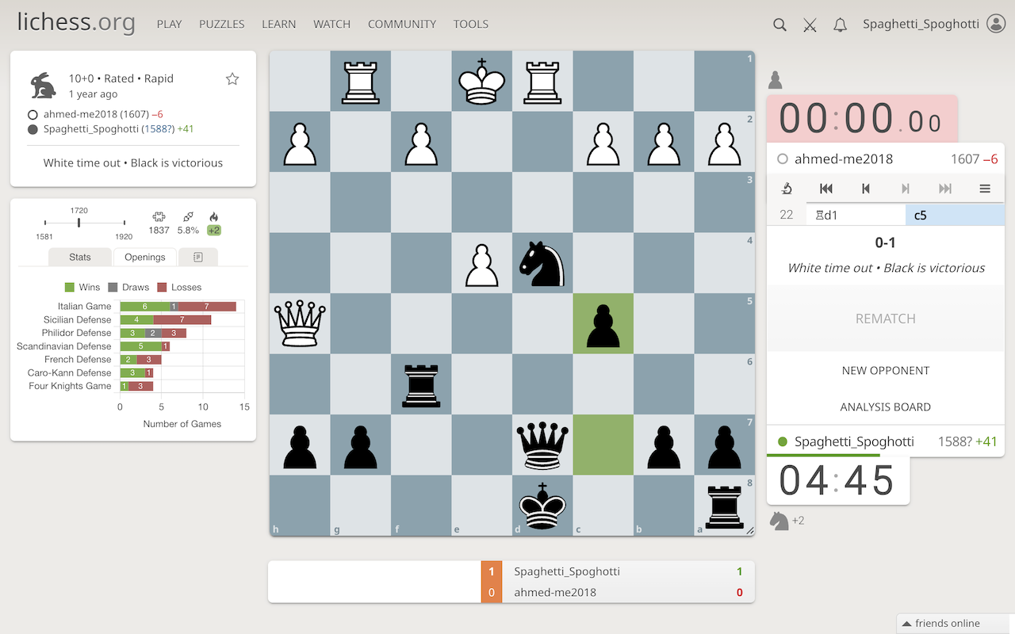The height and width of the screenshot is (634, 1015).
Task: Open the TOOLS menu
Action: (471, 24)
